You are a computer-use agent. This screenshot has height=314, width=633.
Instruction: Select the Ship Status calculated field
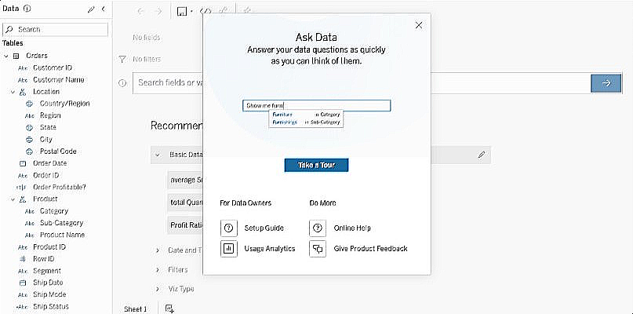[51, 307]
